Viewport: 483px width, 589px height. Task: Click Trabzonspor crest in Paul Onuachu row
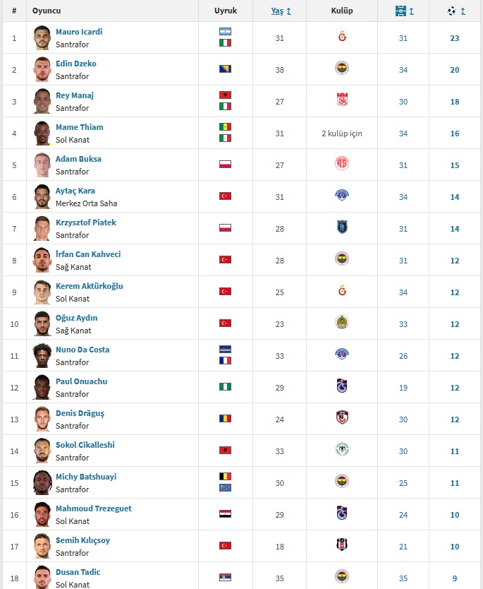point(342,386)
